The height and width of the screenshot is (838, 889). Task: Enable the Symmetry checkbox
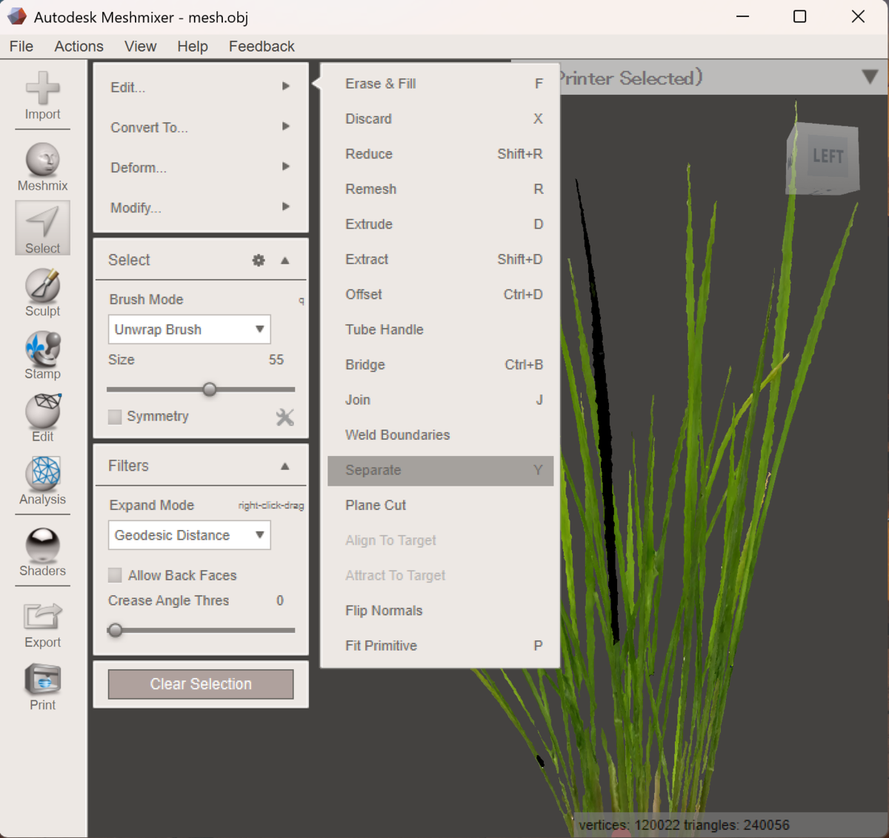(115, 417)
